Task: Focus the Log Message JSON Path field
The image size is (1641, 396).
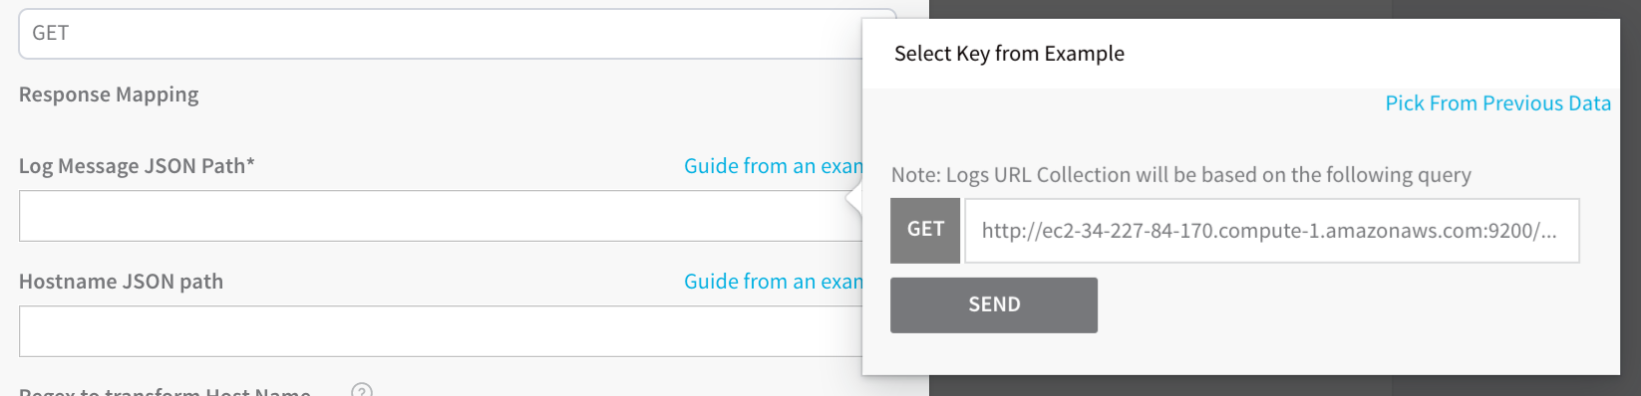Action: tap(441, 216)
